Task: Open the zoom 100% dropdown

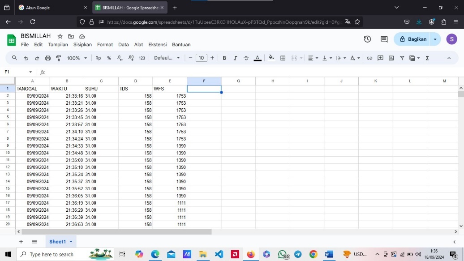Action: [77, 58]
